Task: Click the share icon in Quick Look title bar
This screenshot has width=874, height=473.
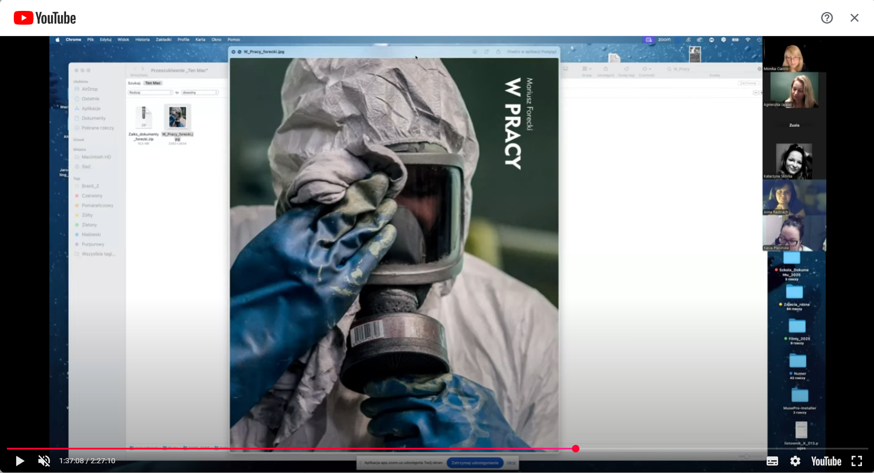Action: (498, 52)
